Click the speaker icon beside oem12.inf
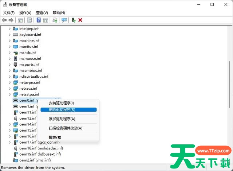This screenshot has width=233, height=171. click(x=15, y=118)
